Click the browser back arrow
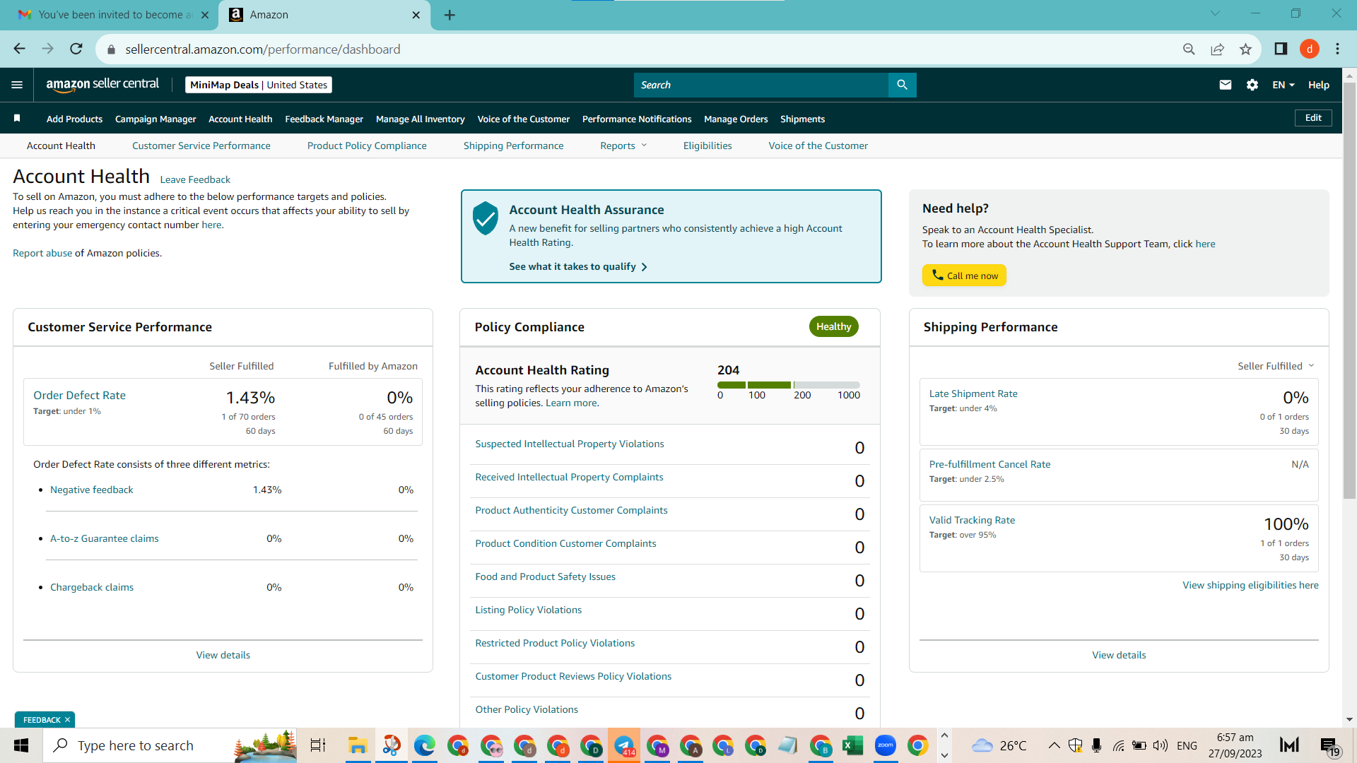The height and width of the screenshot is (763, 1357). click(x=19, y=49)
